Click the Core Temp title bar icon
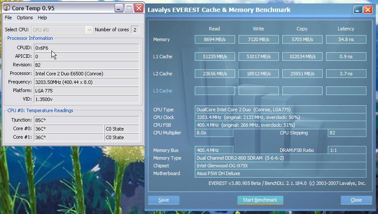 [7, 8]
